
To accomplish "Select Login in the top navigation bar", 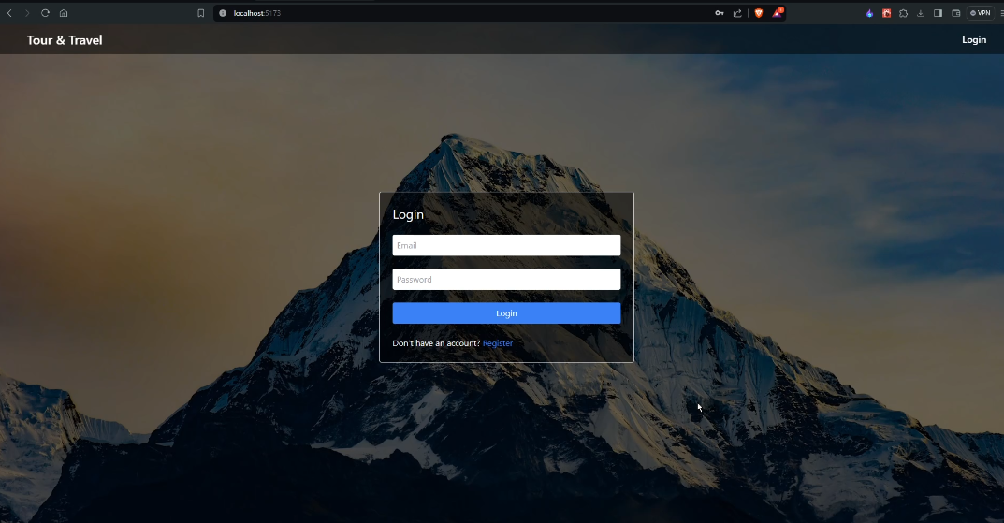I will coord(974,39).
